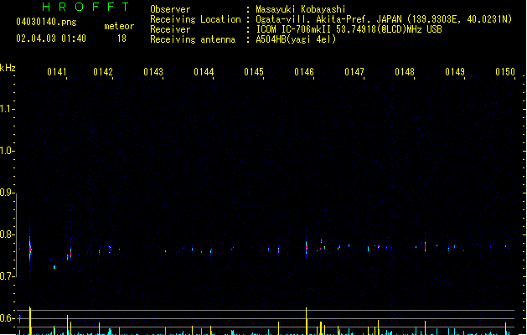Click the HROFFT title text
This screenshot has height=335, width=527.
85,7
